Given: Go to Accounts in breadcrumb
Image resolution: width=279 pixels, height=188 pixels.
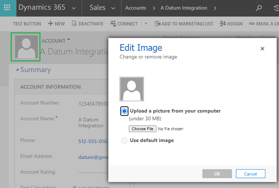Looking at the screenshot, I should pyautogui.click(x=135, y=8).
